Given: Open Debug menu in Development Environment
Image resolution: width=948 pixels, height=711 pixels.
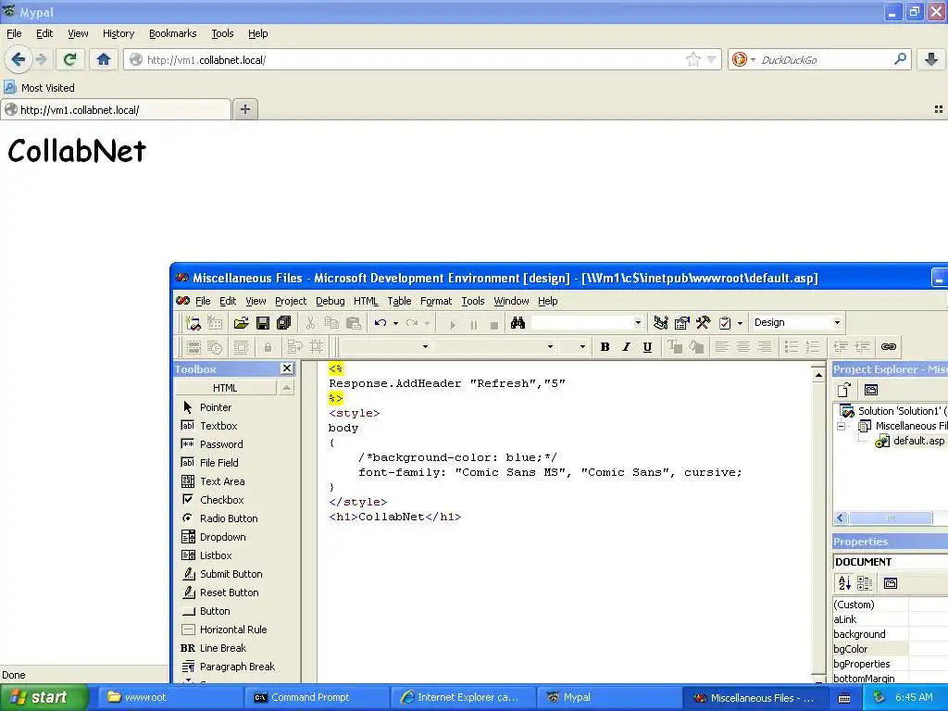Looking at the screenshot, I should point(331,301).
